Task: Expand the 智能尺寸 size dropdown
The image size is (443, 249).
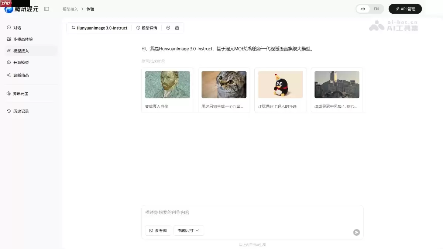Action: 189,230
